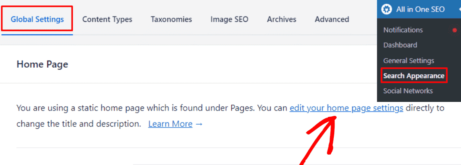
Task: Open the All in One SEO menu title
Action: point(420,9)
